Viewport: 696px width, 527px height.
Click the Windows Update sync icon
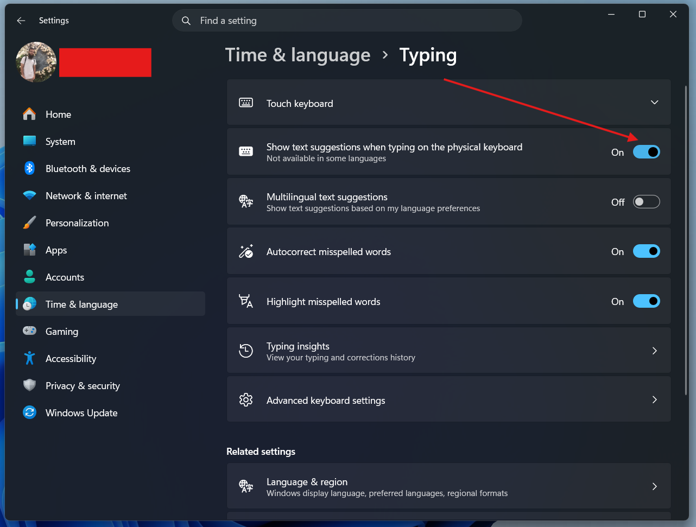click(x=29, y=412)
